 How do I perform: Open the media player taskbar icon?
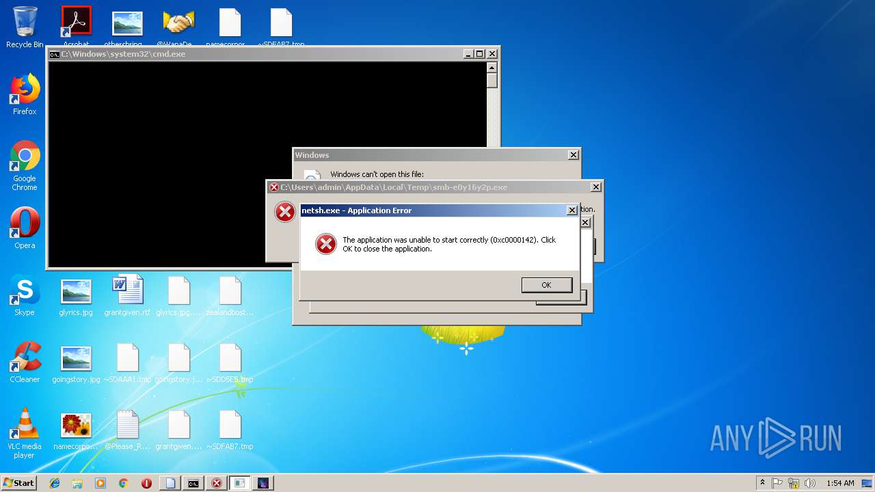point(100,483)
